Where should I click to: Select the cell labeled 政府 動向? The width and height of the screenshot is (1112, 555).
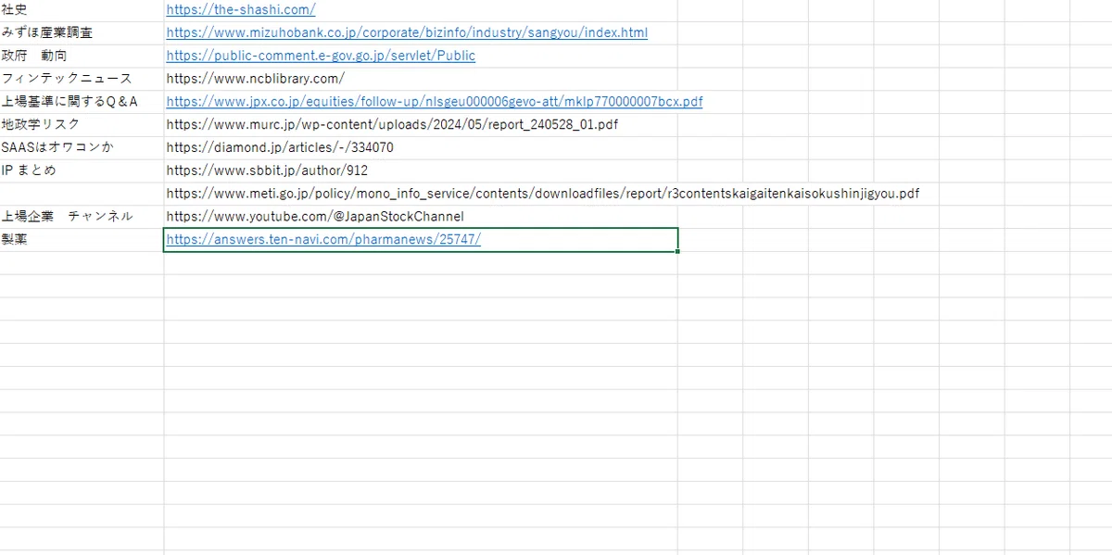click(x=82, y=56)
